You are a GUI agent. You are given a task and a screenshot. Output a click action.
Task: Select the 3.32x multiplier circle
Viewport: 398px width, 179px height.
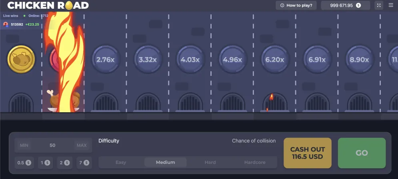click(148, 60)
